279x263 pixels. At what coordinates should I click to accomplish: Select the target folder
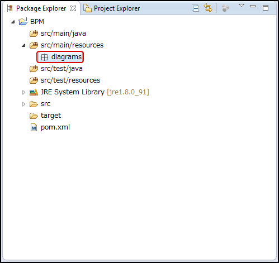tap(51, 116)
